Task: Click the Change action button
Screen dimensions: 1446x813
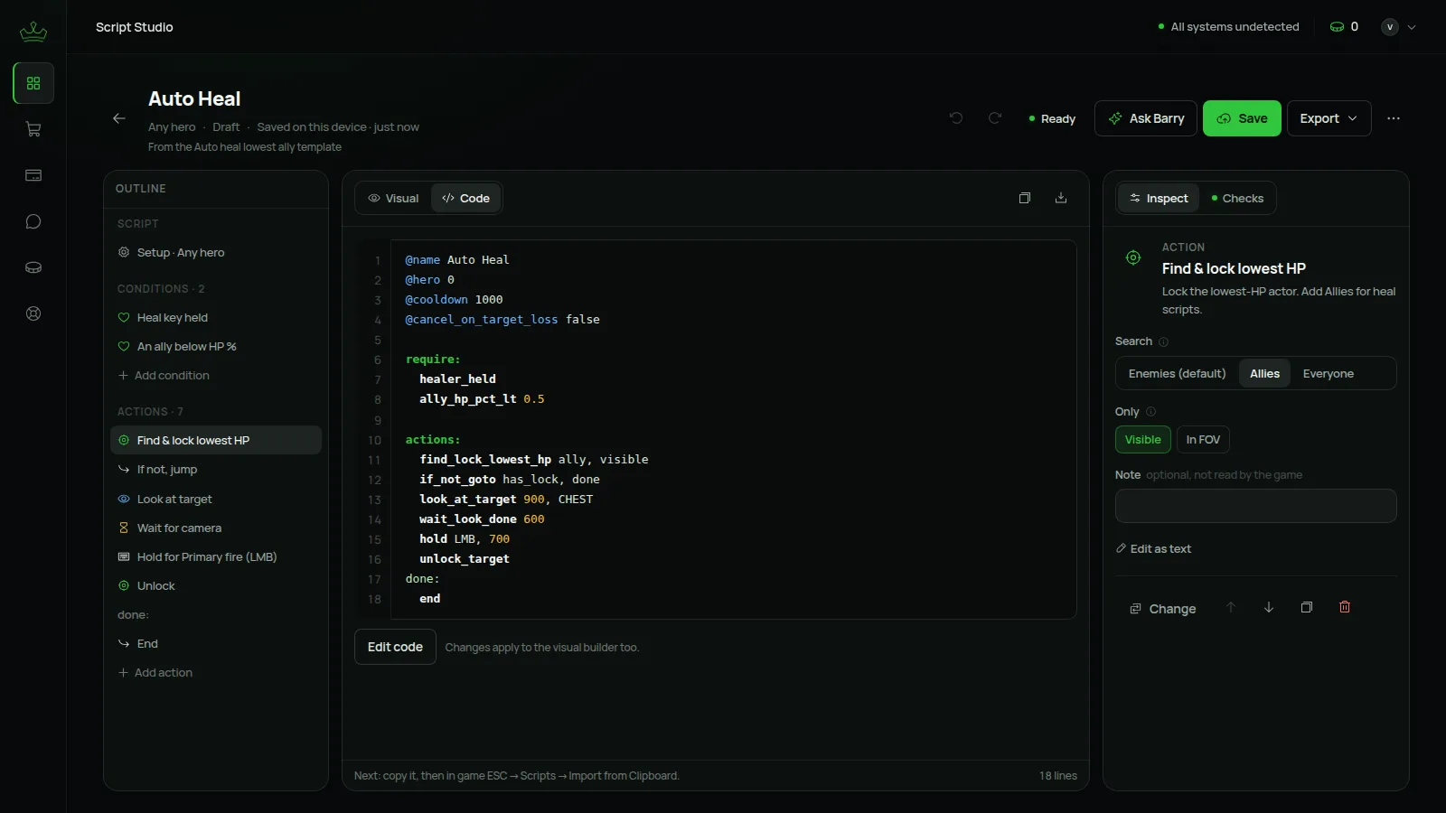Action: (1162, 609)
